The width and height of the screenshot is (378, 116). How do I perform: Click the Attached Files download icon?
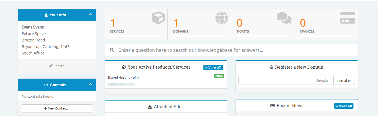[150, 107]
